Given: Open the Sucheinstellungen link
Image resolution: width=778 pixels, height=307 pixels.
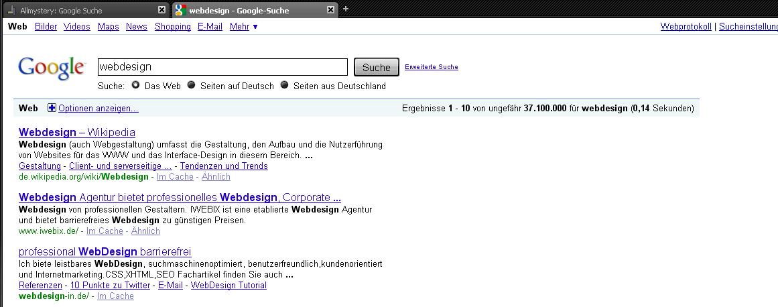Looking at the screenshot, I should pyautogui.click(x=749, y=27).
